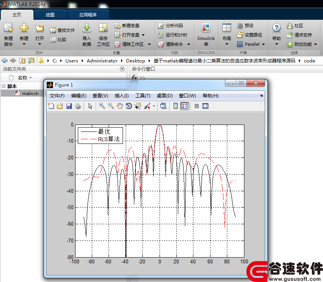The width and height of the screenshot is (323, 282).
Task: Click Print Figure icon
Action: tap(78, 106)
